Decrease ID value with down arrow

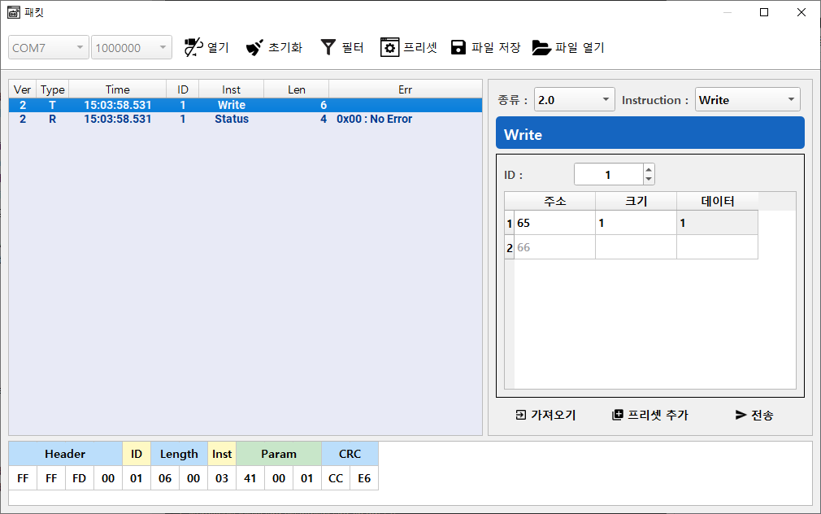click(648, 179)
